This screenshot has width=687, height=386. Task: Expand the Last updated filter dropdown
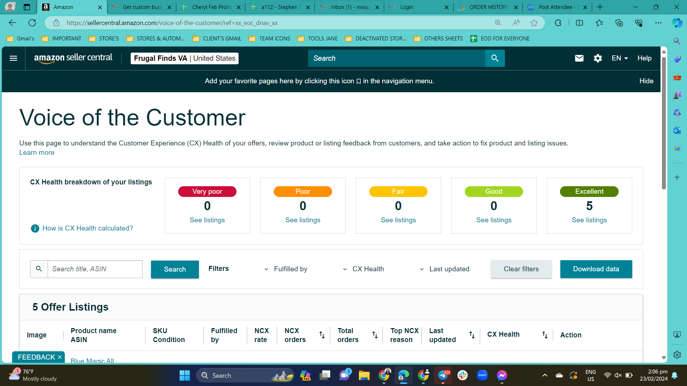pos(449,269)
